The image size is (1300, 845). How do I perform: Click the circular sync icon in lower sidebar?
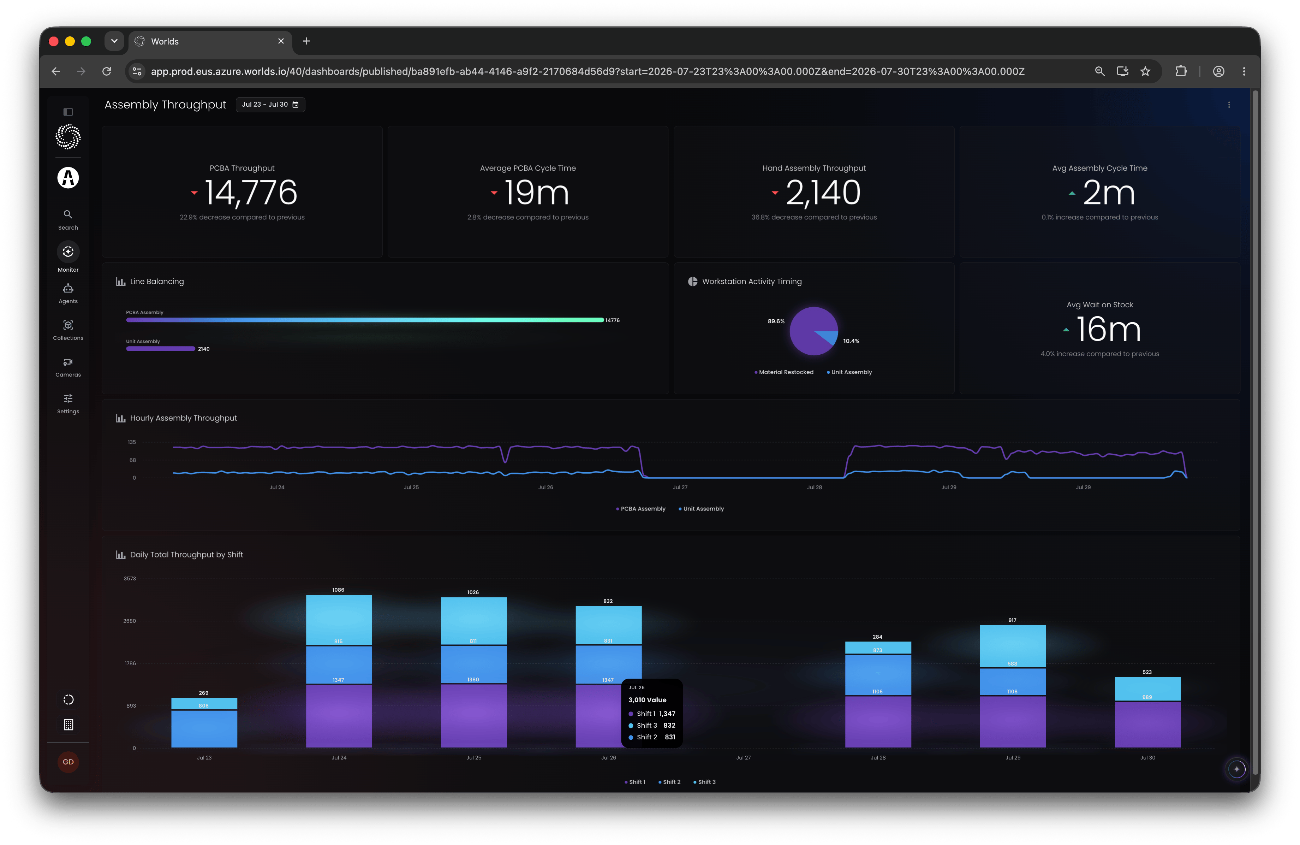click(x=68, y=699)
